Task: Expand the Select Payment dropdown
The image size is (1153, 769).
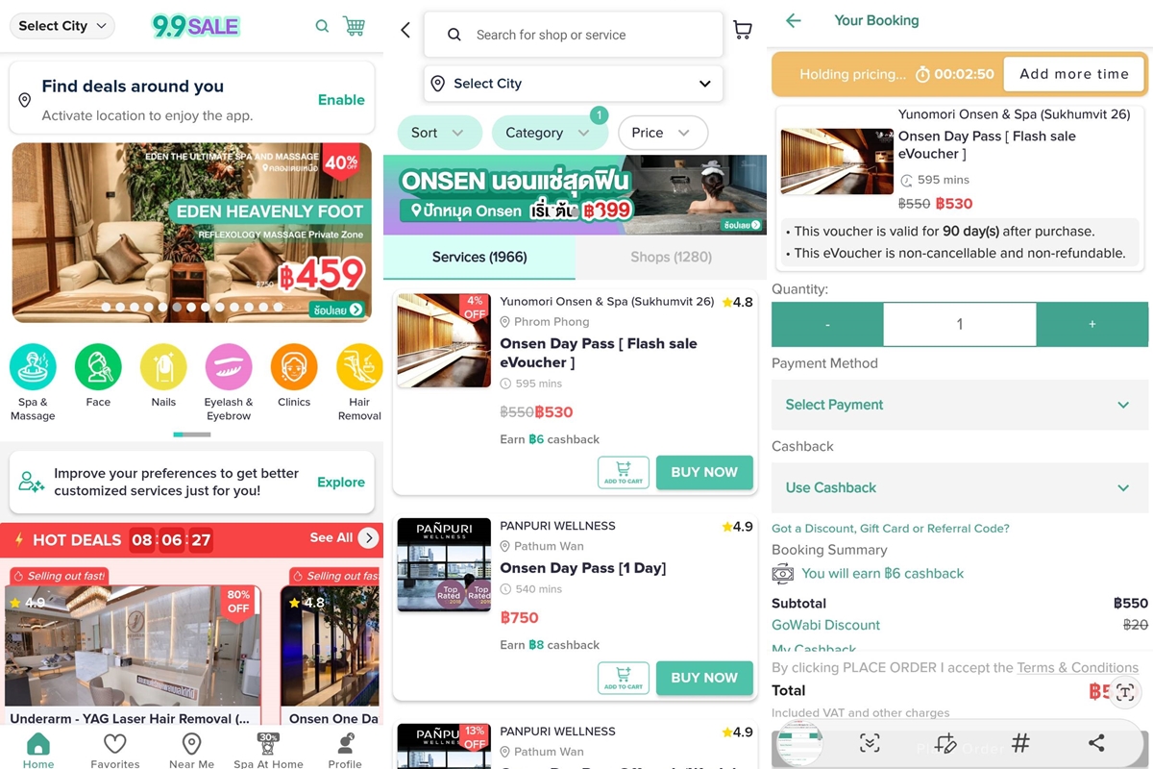Action: 960,405
